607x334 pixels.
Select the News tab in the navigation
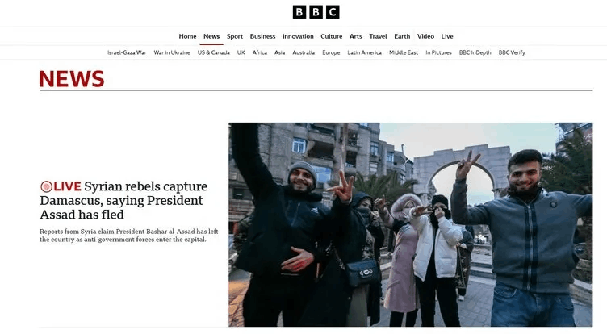click(211, 36)
